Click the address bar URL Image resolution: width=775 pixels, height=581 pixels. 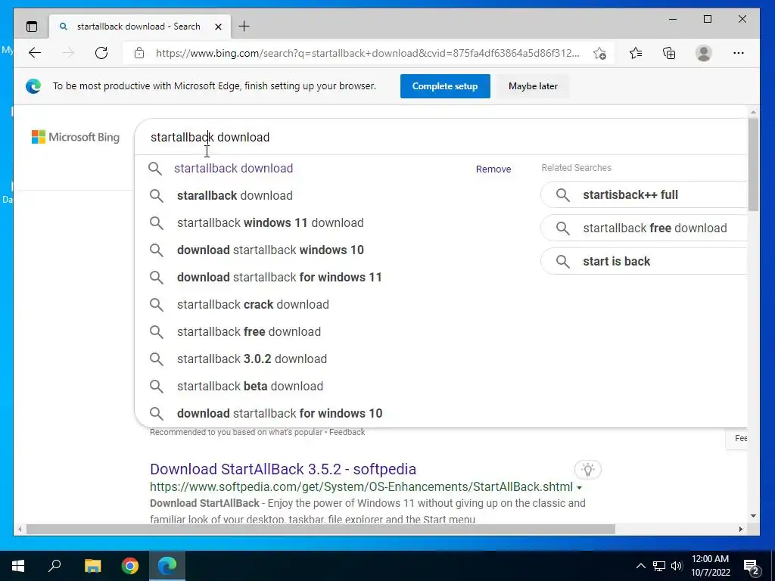tap(367, 53)
